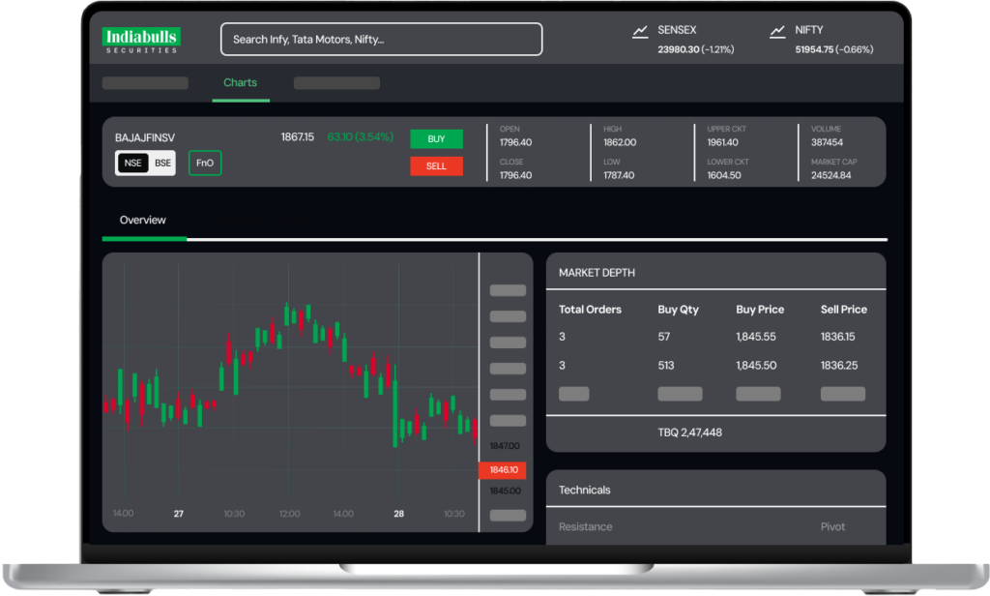Open the Overview tab

(x=143, y=221)
